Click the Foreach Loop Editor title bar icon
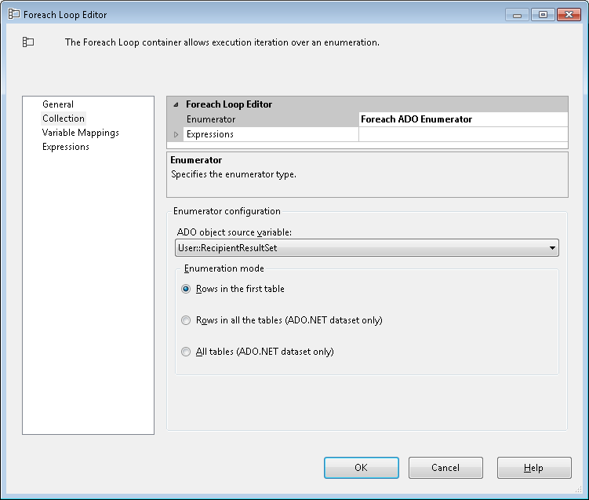 (13, 14)
